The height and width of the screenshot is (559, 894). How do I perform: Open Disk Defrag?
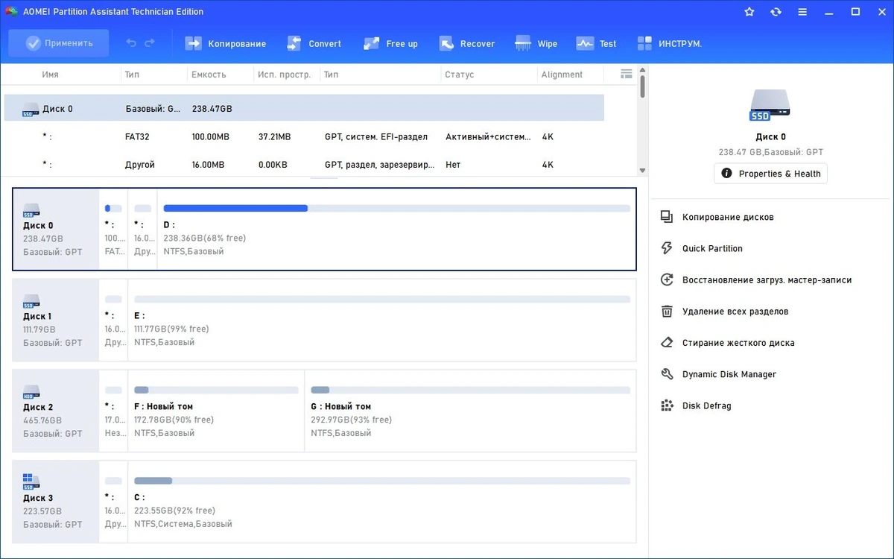[x=706, y=405]
